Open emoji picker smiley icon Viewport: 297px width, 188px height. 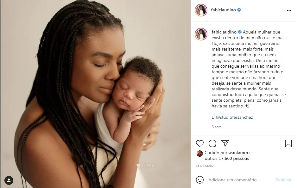coord(200,180)
